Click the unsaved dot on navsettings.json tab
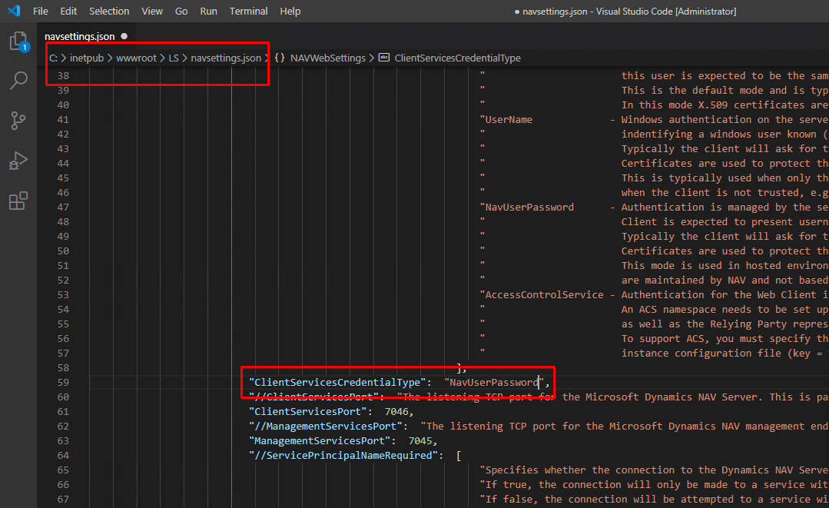The image size is (829, 508). click(124, 36)
